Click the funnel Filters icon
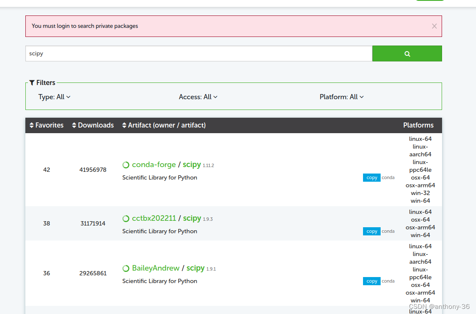The height and width of the screenshot is (314, 476). click(32, 82)
